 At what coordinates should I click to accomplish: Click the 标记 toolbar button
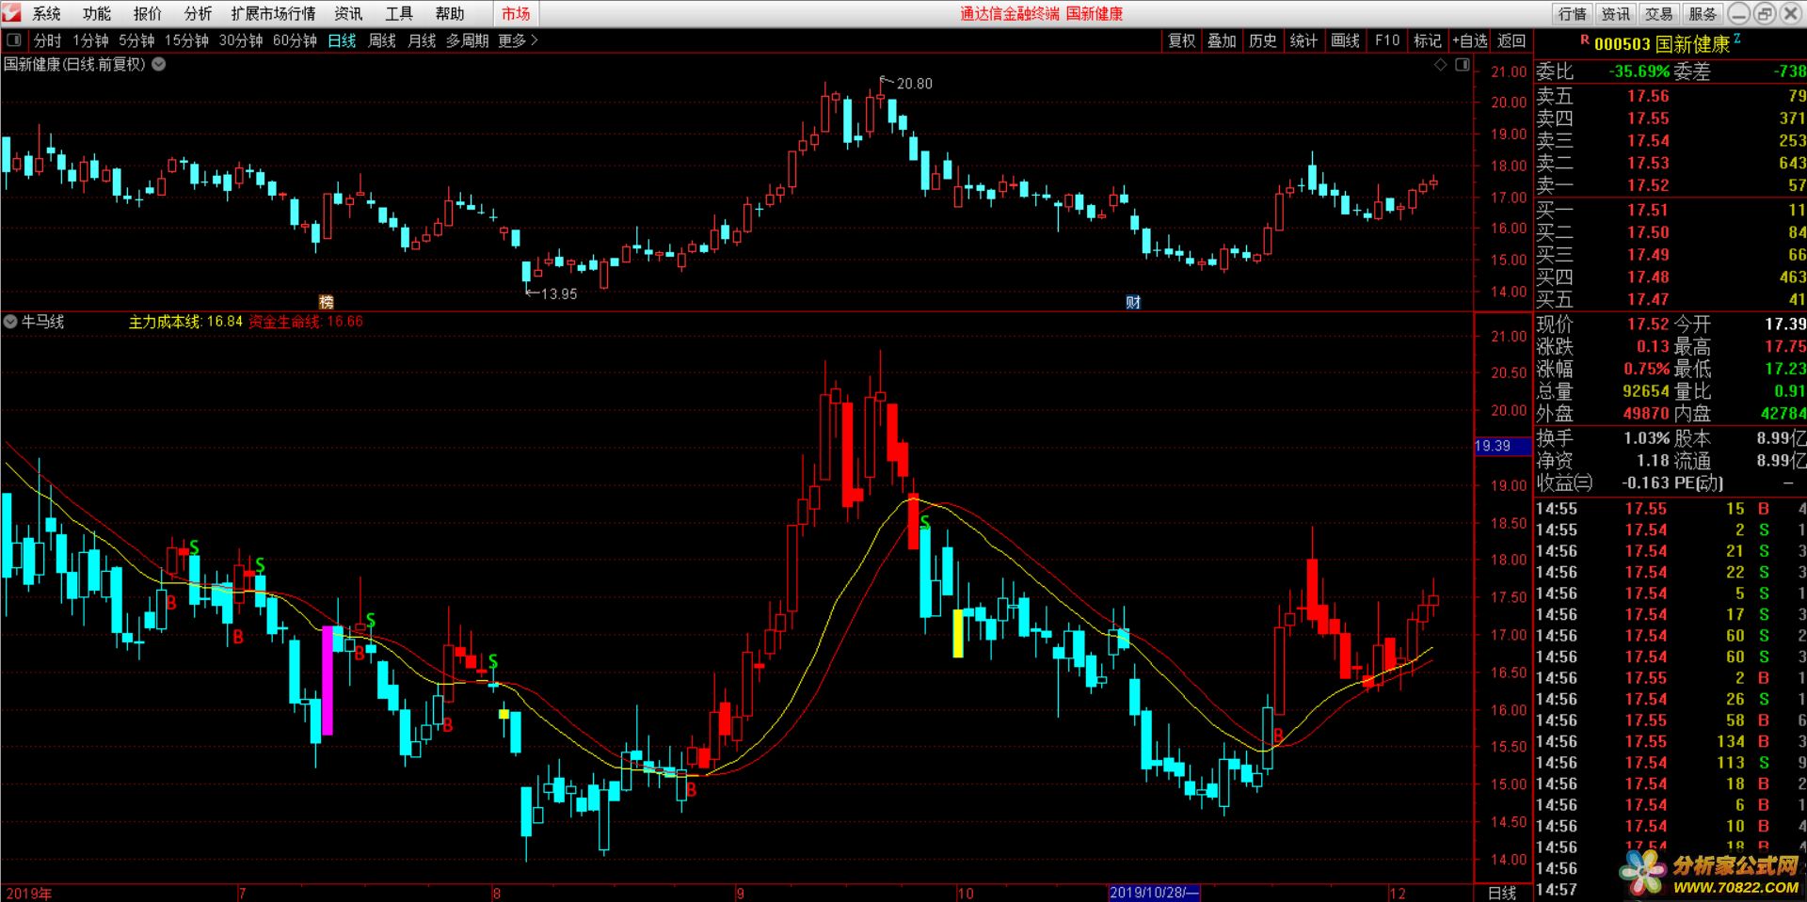1428,40
